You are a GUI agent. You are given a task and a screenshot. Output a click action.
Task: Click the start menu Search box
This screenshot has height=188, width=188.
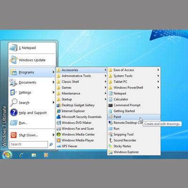coord(29,144)
